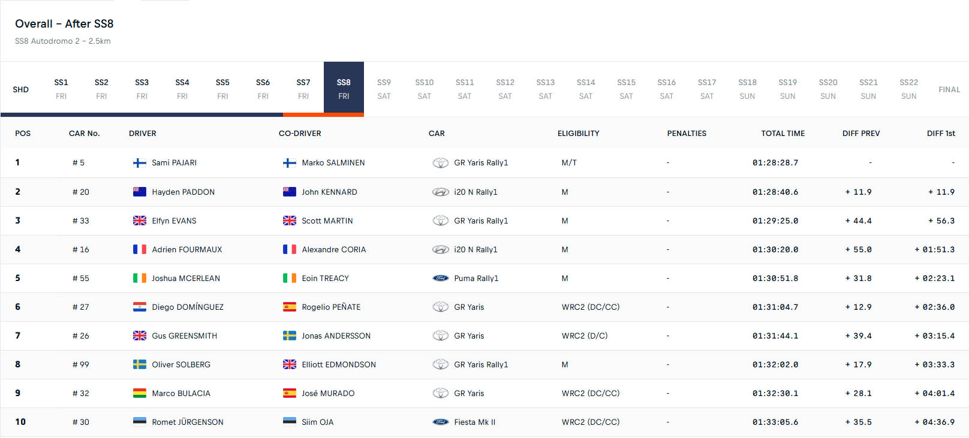
Task: Show results after SS5
Action: (222, 89)
